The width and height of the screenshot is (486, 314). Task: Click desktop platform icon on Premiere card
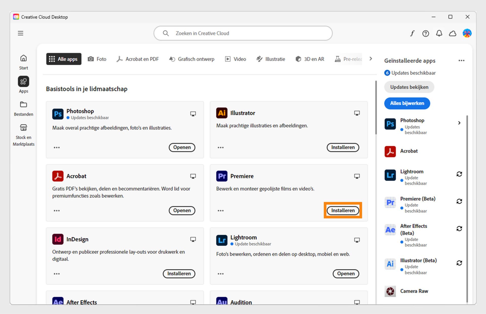(357, 176)
